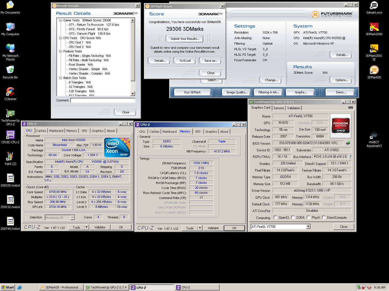Click the Futuremark logo icon
The width and height of the screenshot is (389, 291).
tap(315, 14)
